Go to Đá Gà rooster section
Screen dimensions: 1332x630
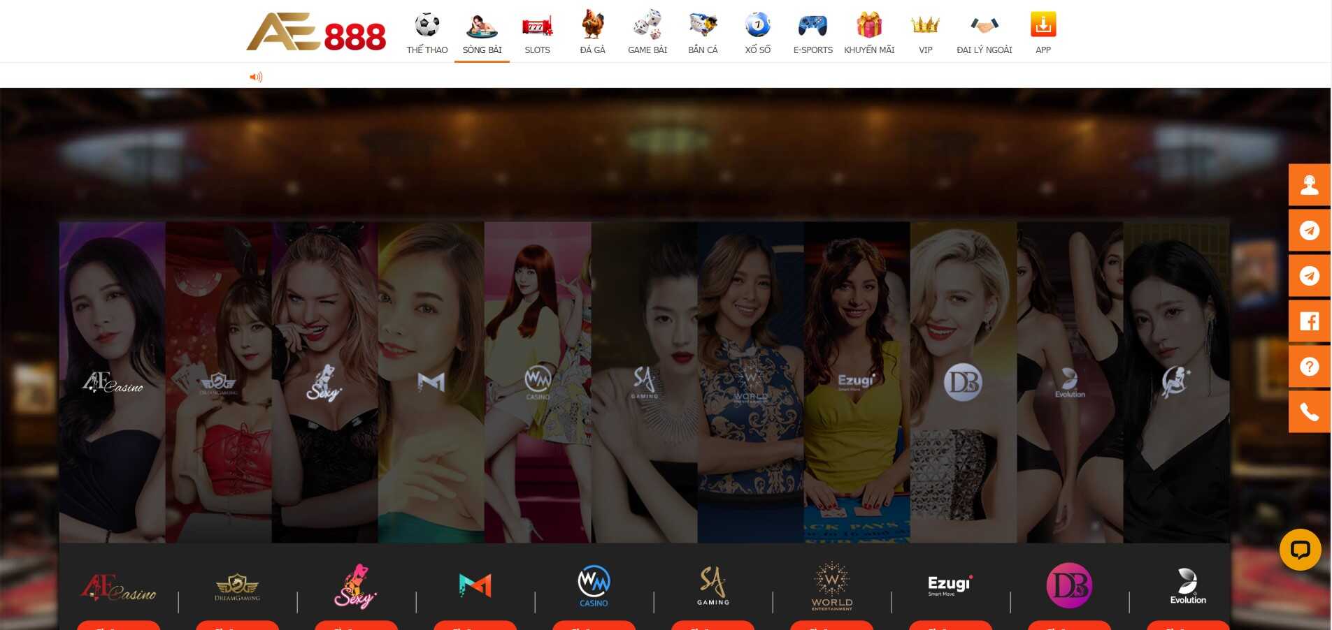[x=592, y=33]
